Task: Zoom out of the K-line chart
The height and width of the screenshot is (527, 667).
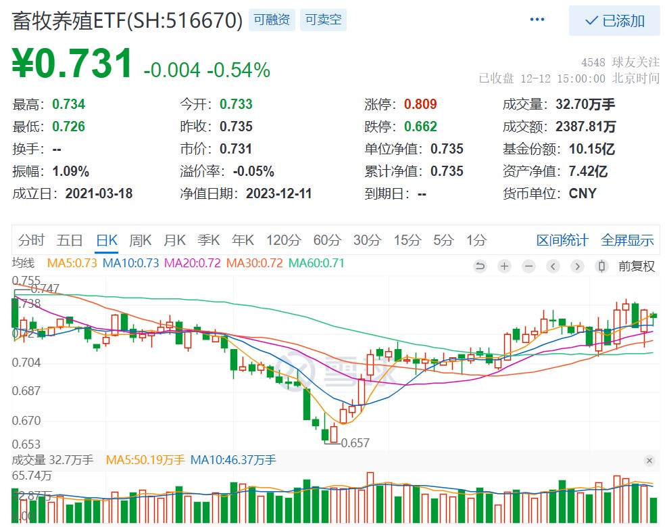Action: 528,267
